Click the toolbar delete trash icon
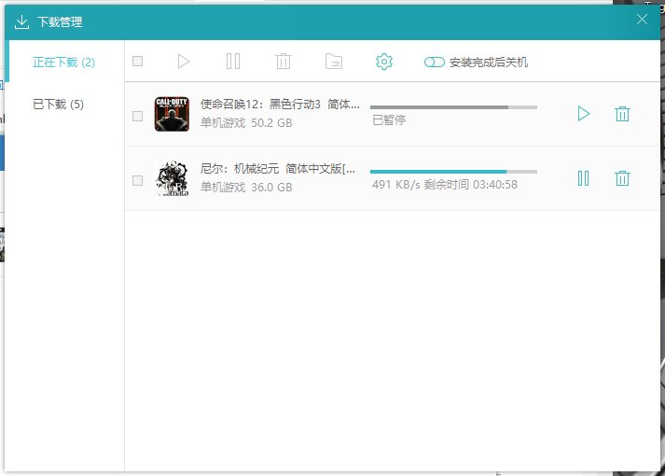This screenshot has width=665, height=476. (x=284, y=62)
